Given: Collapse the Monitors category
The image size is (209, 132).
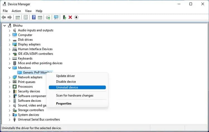Looking at the screenshot, I should [x=9, y=68].
